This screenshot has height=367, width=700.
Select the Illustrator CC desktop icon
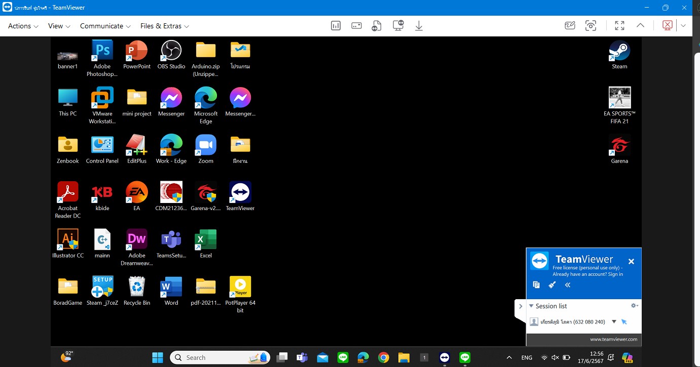point(68,243)
